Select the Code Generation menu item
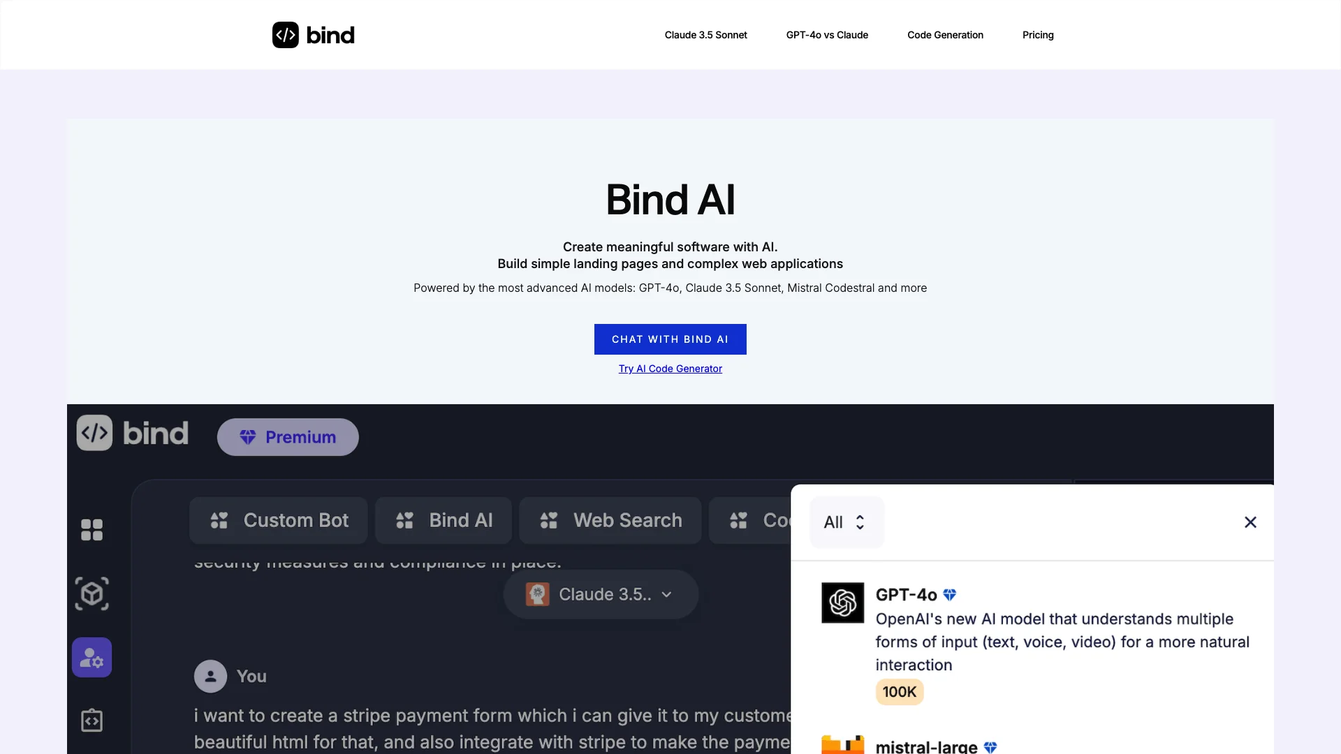Viewport: 1341px width, 754px height. [x=945, y=34]
